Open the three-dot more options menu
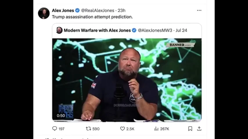 (199, 10)
